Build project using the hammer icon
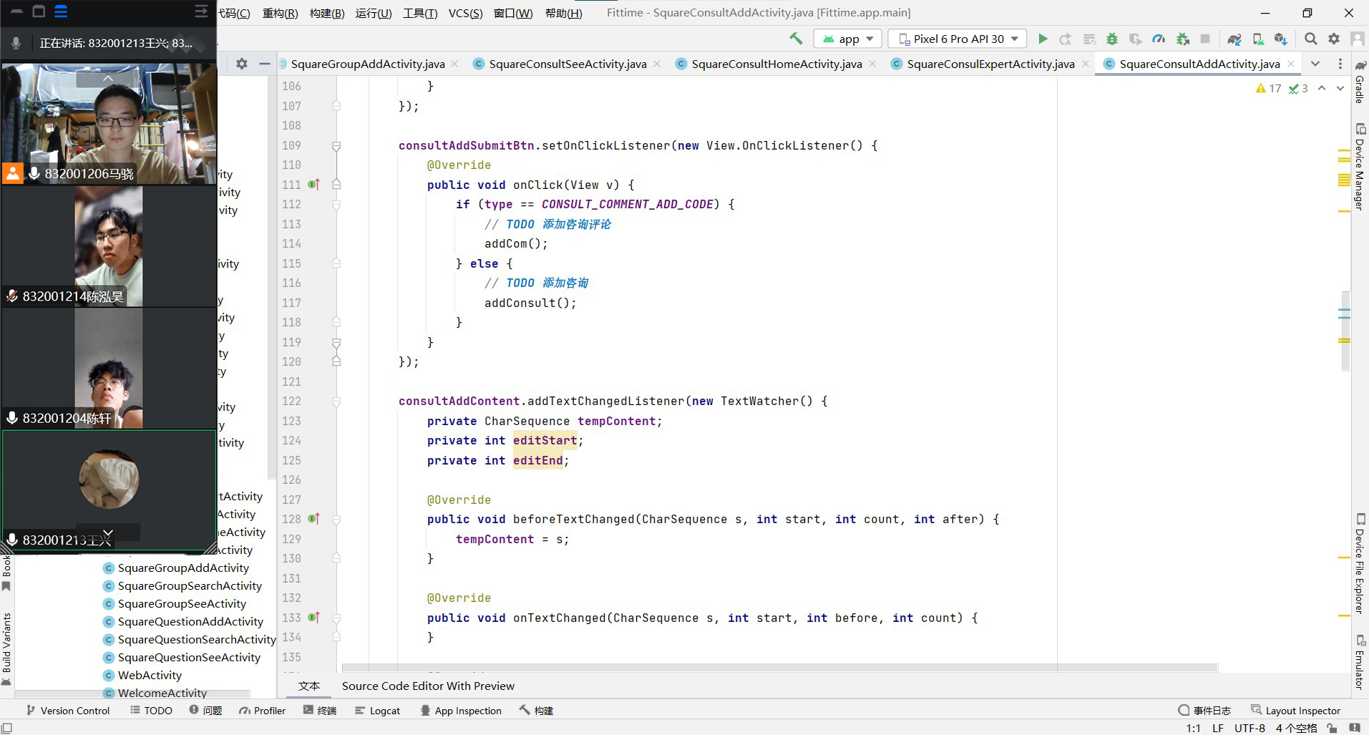This screenshot has width=1369, height=735. 796,39
